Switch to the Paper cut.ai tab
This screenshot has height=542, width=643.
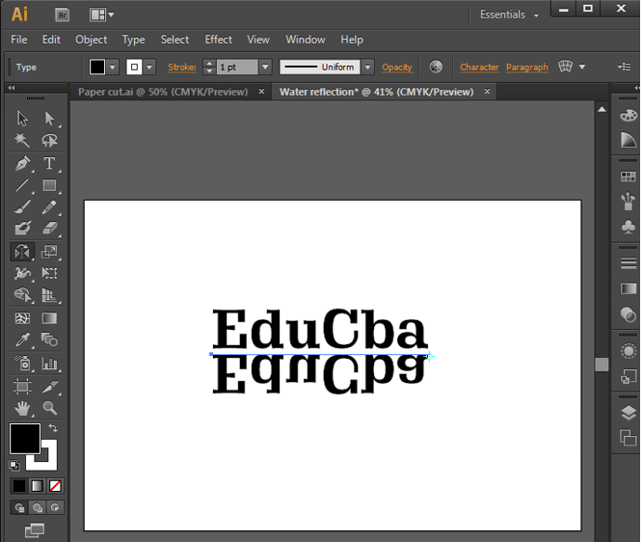pyautogui.click(x=163, y=92)
